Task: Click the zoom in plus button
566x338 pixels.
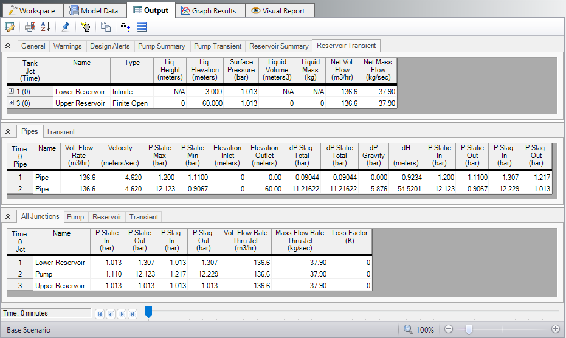Action: [x=555, y=329]
